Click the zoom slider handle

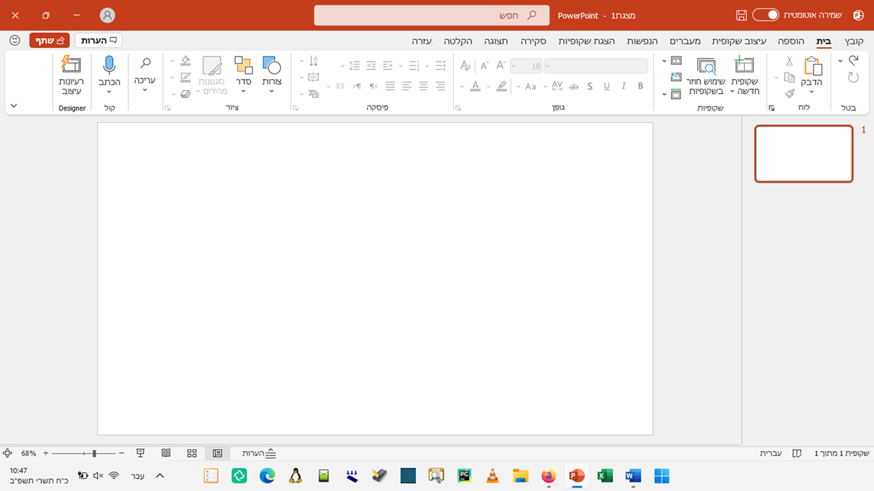(94, 453)
